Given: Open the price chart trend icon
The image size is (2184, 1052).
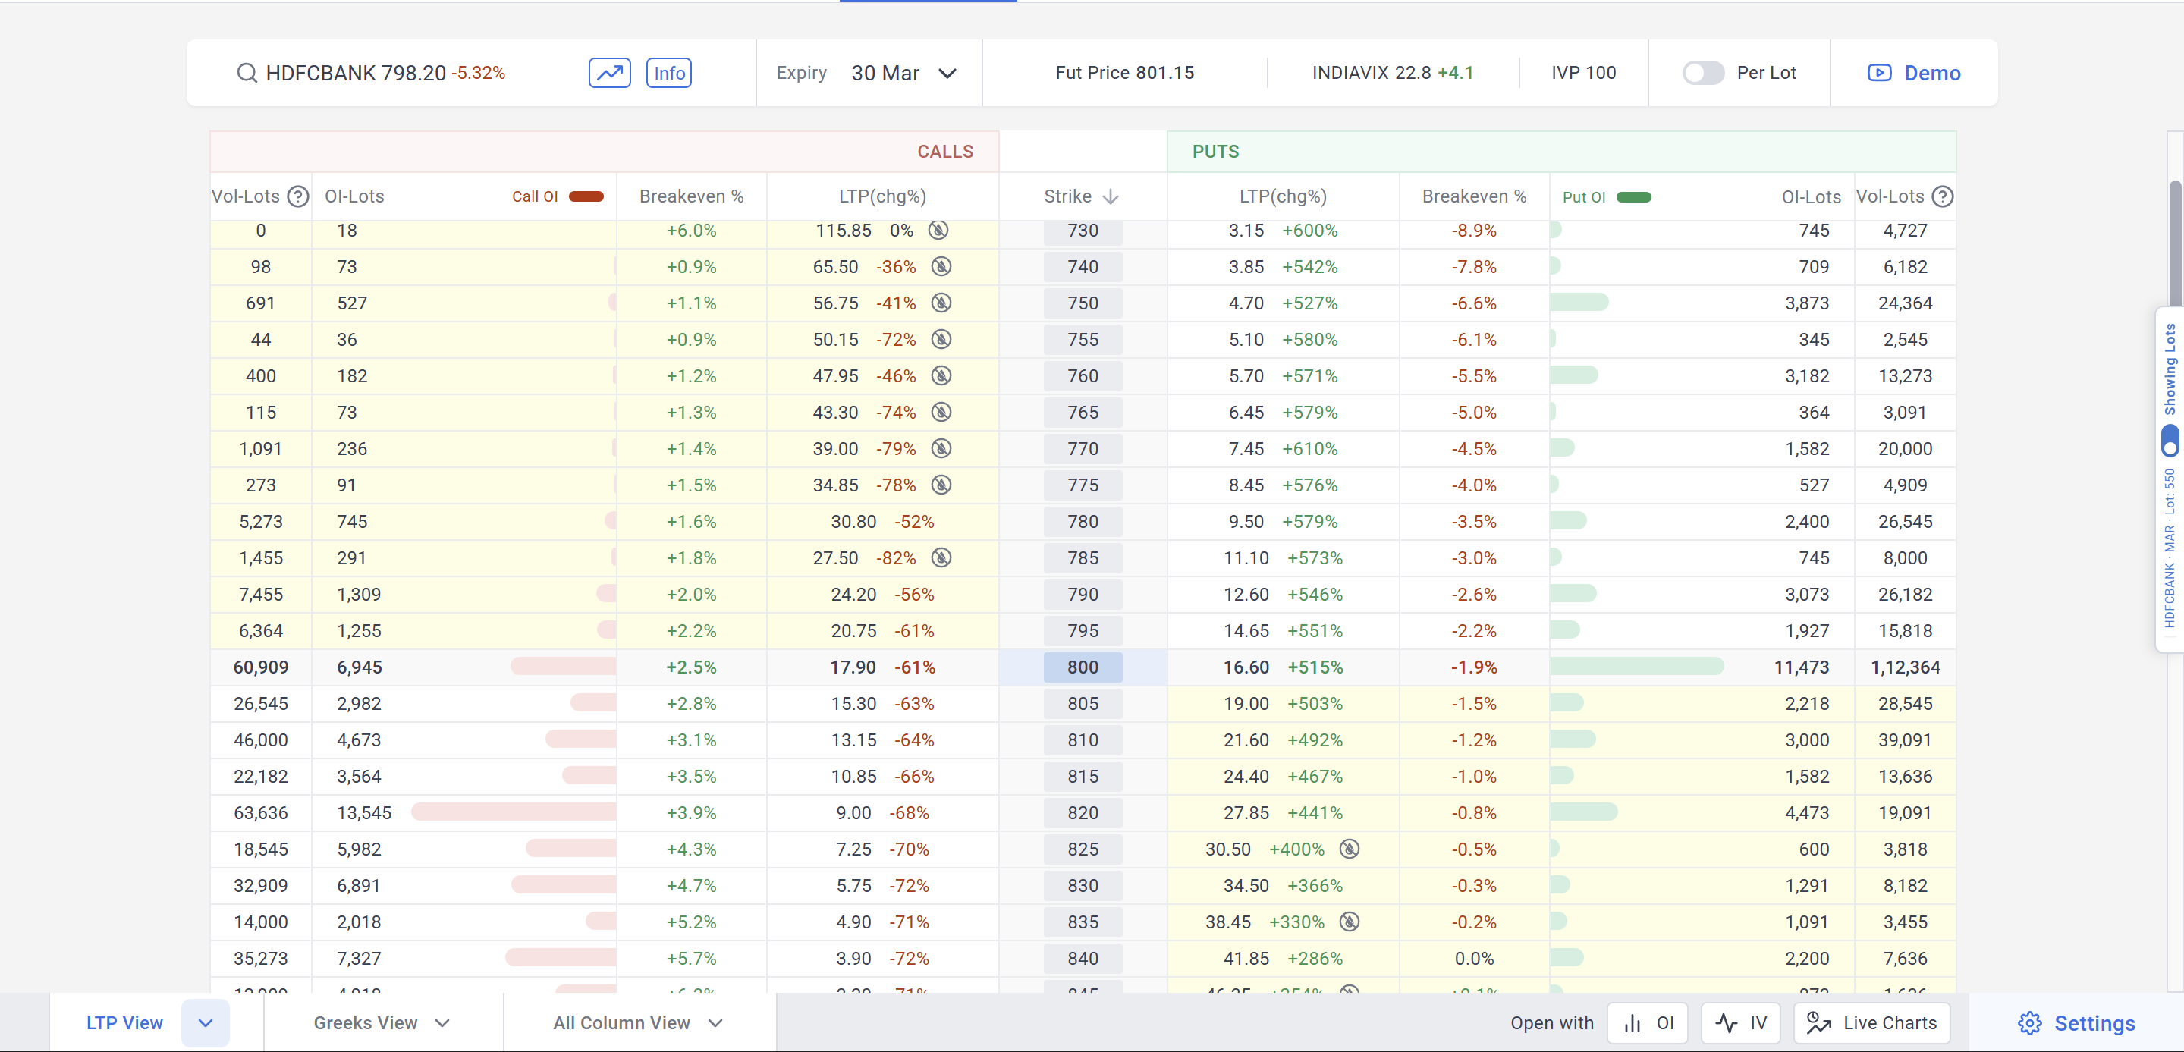Looking at the screenshot, I should (x=610, y=73).
